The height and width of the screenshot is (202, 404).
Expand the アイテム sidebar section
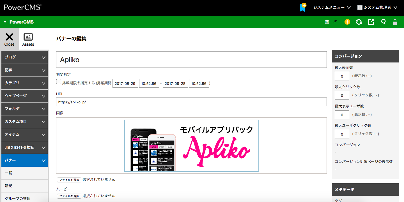(x=24, y=134)
